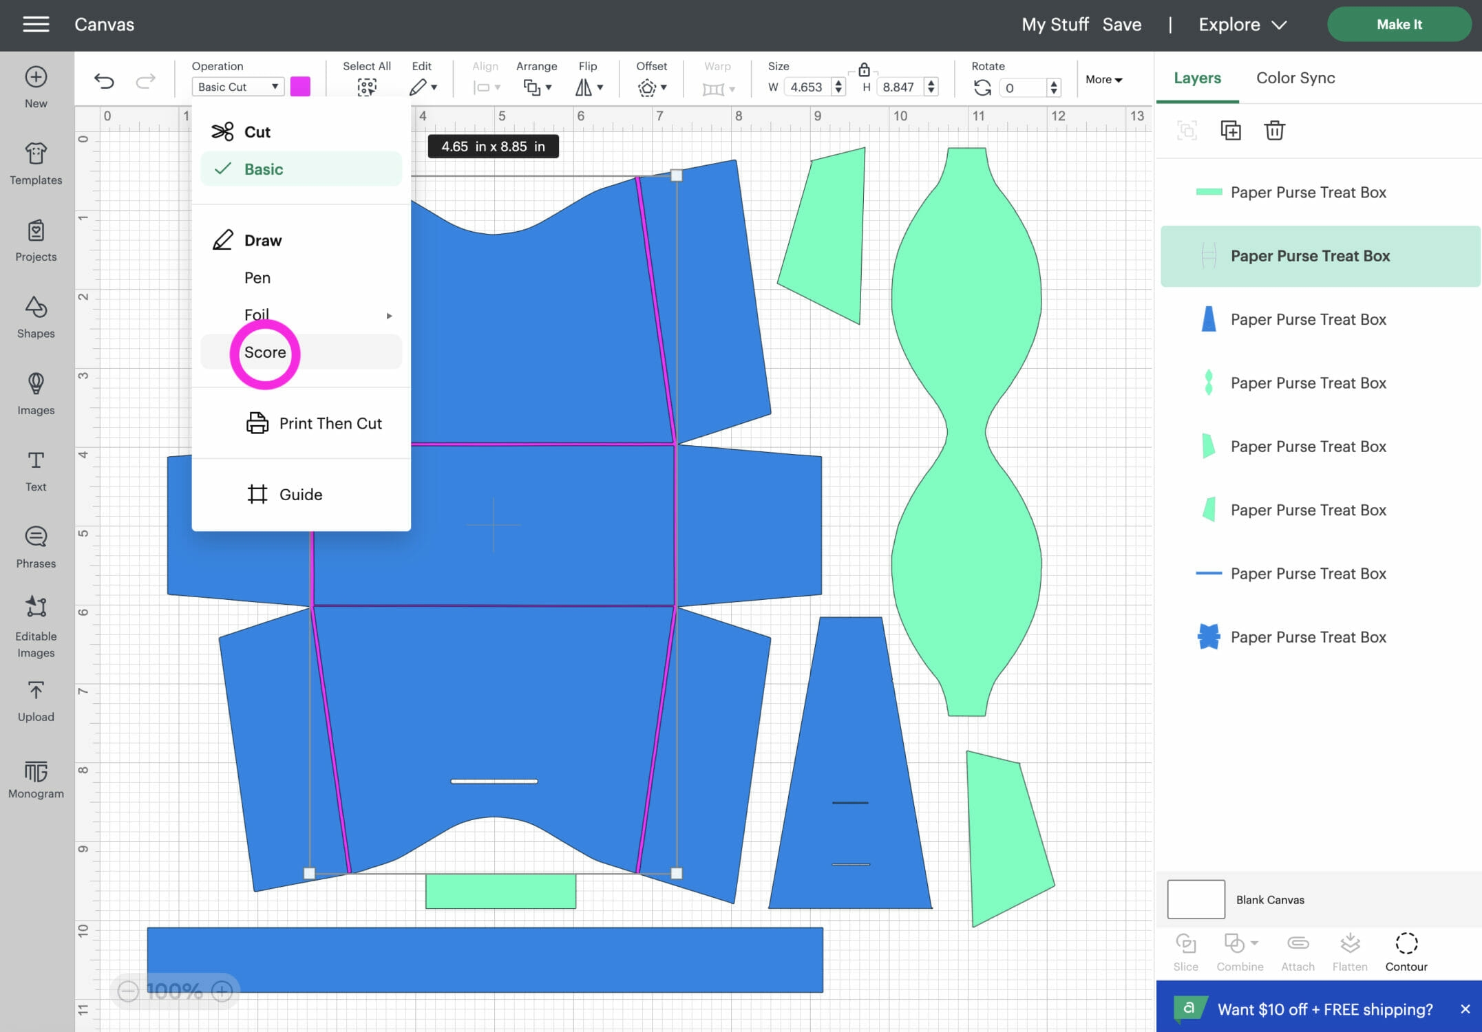Save the project
This screenshot has width=1482, height=1032.
(x=1122, y=24)
